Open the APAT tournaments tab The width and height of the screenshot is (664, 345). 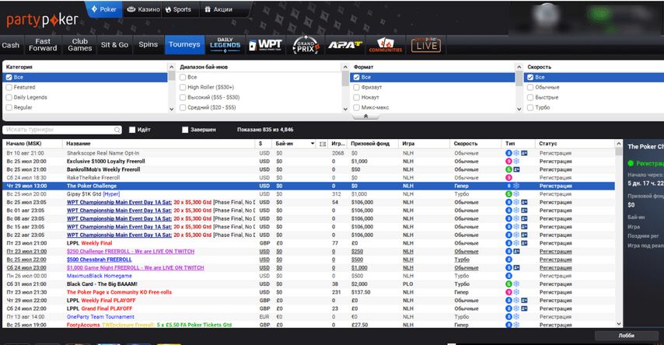(x=344, y=44)
